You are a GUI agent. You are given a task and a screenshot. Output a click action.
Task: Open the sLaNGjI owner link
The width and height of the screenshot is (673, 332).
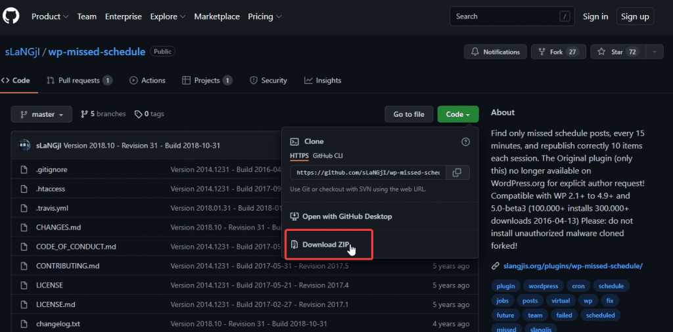point(22,52)
